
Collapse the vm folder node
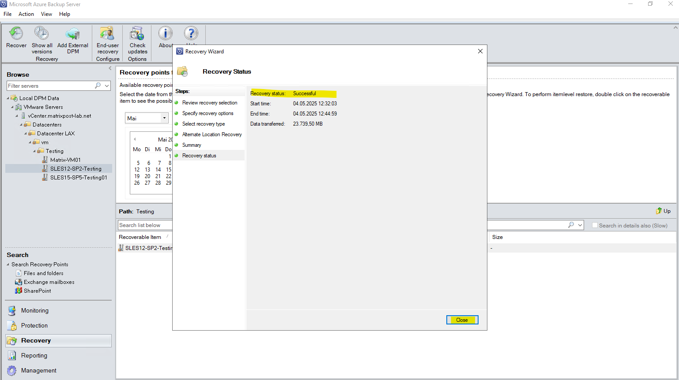pyautogui.click(x=30, y=142)
